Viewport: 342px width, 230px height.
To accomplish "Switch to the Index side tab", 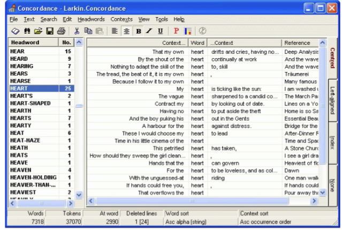I will coord(332,142).
